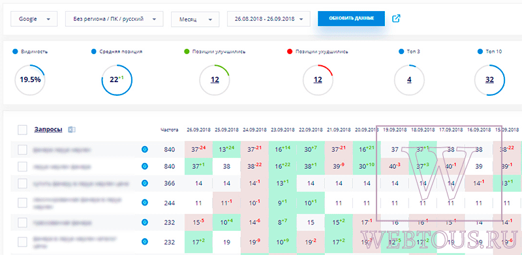
Task: Click blue round icon in second 840 row
Action: point(145,166)
